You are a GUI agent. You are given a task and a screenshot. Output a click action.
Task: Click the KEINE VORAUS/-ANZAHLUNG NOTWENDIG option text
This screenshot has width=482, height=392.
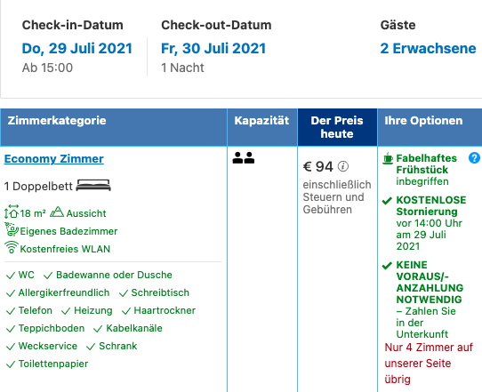430,282
